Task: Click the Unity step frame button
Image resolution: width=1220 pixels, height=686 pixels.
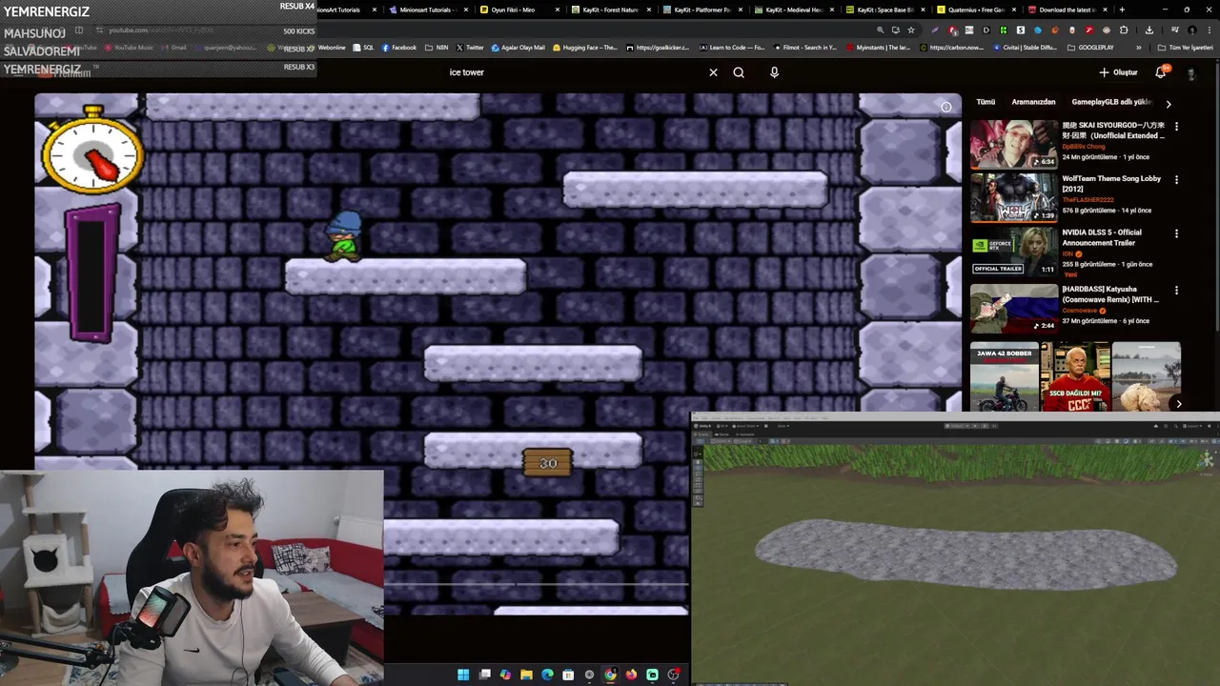Action: pyautogui.click(x=995, y=426)
